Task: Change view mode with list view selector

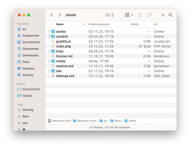Action: pos(110,15)
